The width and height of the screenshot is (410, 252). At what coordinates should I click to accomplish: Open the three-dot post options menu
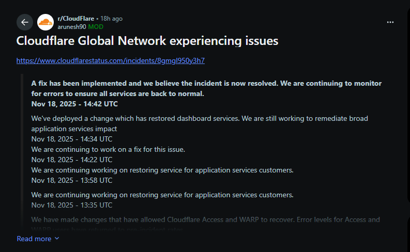[390, 22]
